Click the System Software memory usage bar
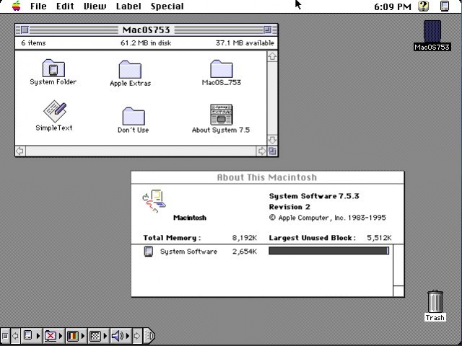This screenshot has width=462, height=346. 329,251
